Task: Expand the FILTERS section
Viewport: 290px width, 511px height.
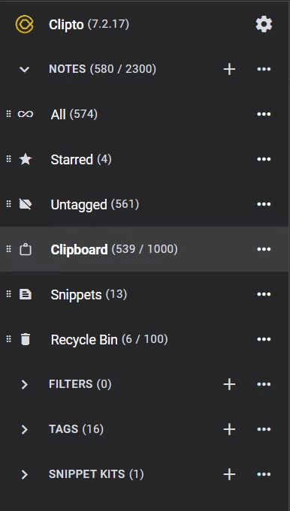Action: click(25, 384)
